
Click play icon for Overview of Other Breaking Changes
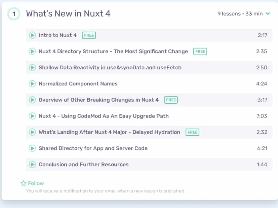(33, 100)
